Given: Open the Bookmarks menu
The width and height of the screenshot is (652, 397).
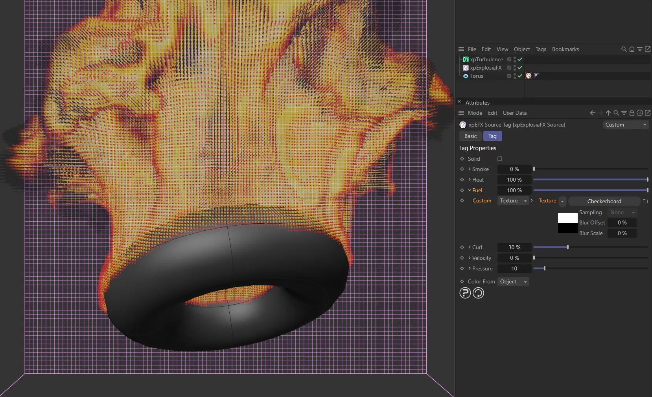Looking at the screenshot, I should point(565,49).
